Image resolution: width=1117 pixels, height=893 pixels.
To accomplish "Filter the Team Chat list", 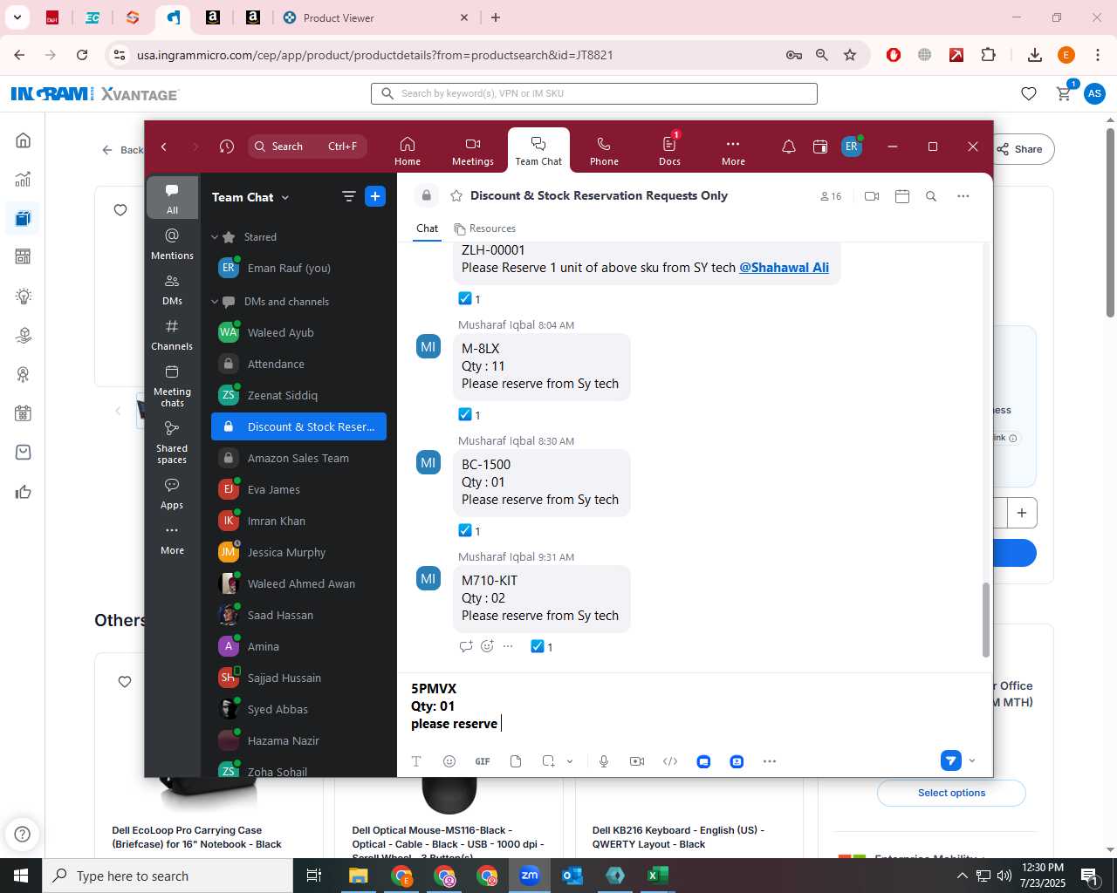I will 348,197.
